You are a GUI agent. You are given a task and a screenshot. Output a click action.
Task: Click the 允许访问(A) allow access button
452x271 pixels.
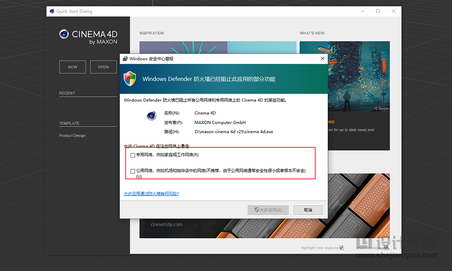click(x=268, y=210)
